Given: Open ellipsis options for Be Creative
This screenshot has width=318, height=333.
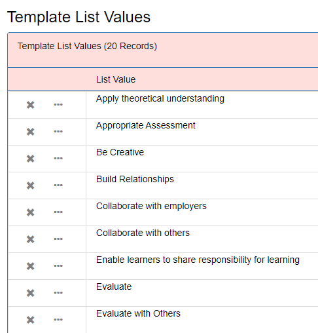Looking at the screenshot, I should (x=58, y=159).
